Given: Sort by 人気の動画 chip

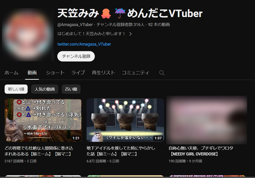Looking at the screenshot, I should tap(45, 89).
